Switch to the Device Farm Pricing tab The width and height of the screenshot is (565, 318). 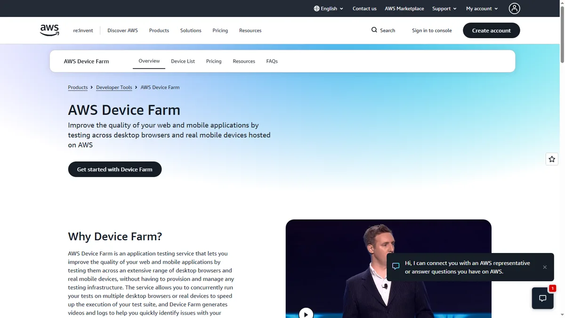[214, 61]
